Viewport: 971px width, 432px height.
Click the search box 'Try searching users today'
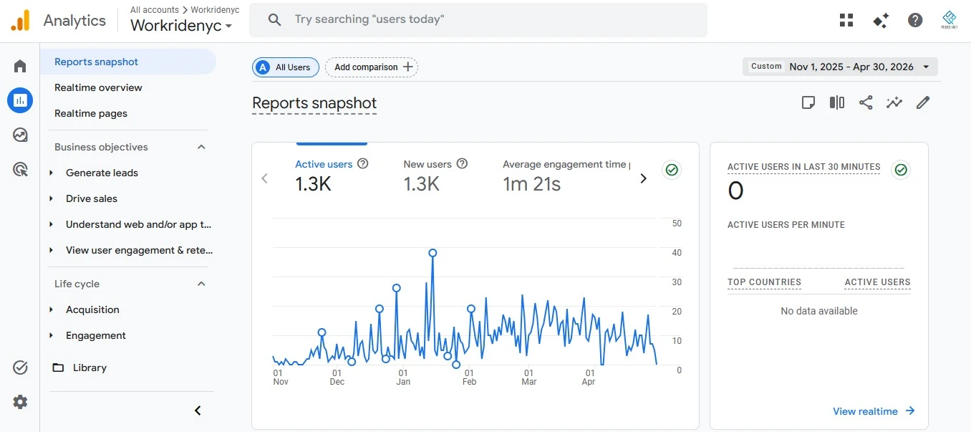pos(478,20)
